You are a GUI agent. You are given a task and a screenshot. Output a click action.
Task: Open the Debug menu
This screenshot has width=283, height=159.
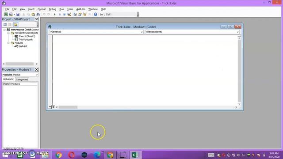point(52,9)
